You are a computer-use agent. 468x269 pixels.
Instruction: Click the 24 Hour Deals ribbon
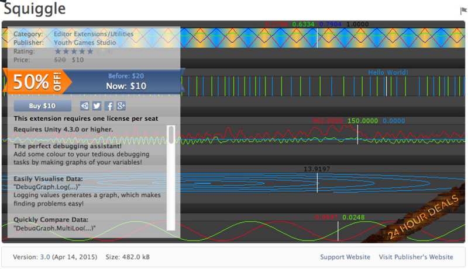click(423, 218)
